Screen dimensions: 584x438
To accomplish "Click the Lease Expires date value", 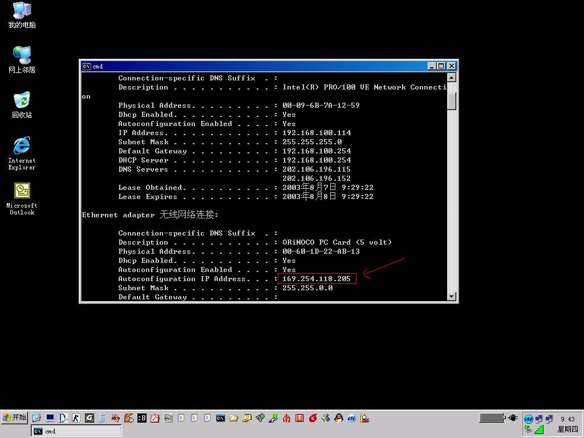I will (x=328, y=196).
